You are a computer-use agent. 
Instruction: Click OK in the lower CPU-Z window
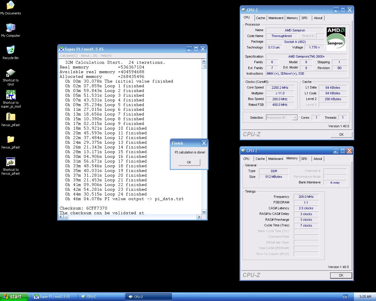(x=341, y=275)
